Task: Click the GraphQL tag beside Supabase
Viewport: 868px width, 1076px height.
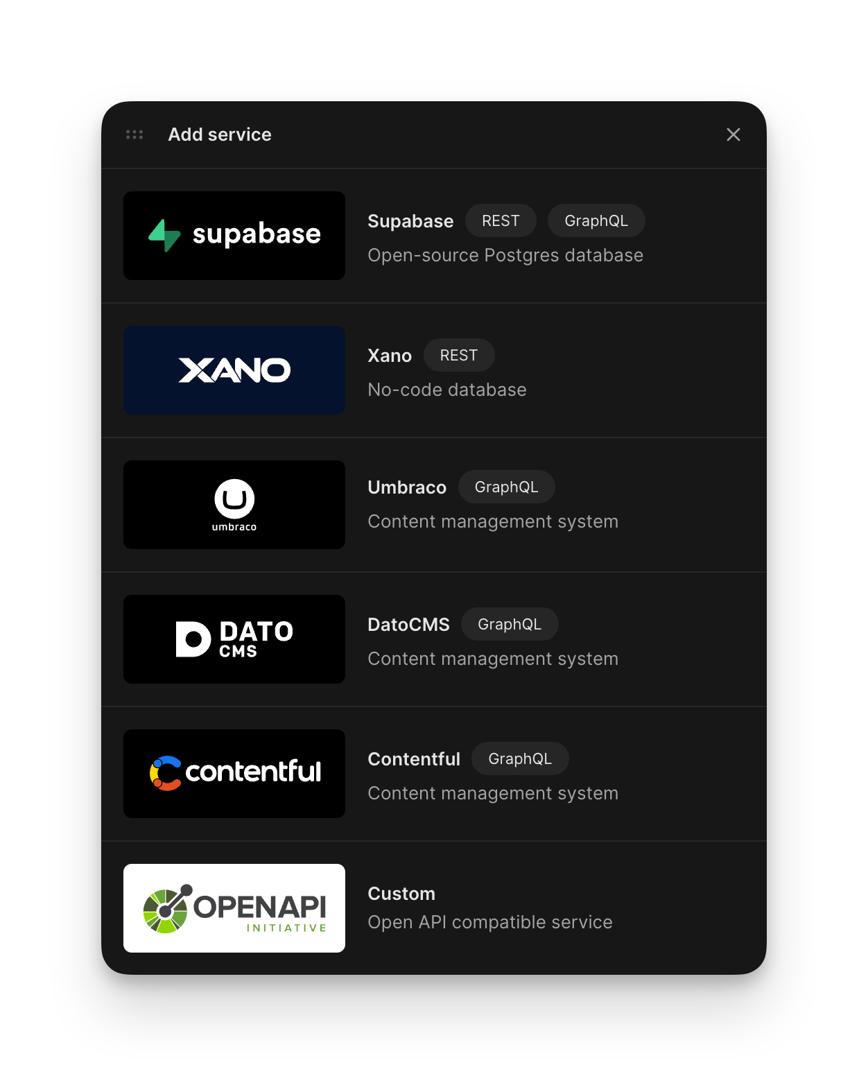Action: 596,220
